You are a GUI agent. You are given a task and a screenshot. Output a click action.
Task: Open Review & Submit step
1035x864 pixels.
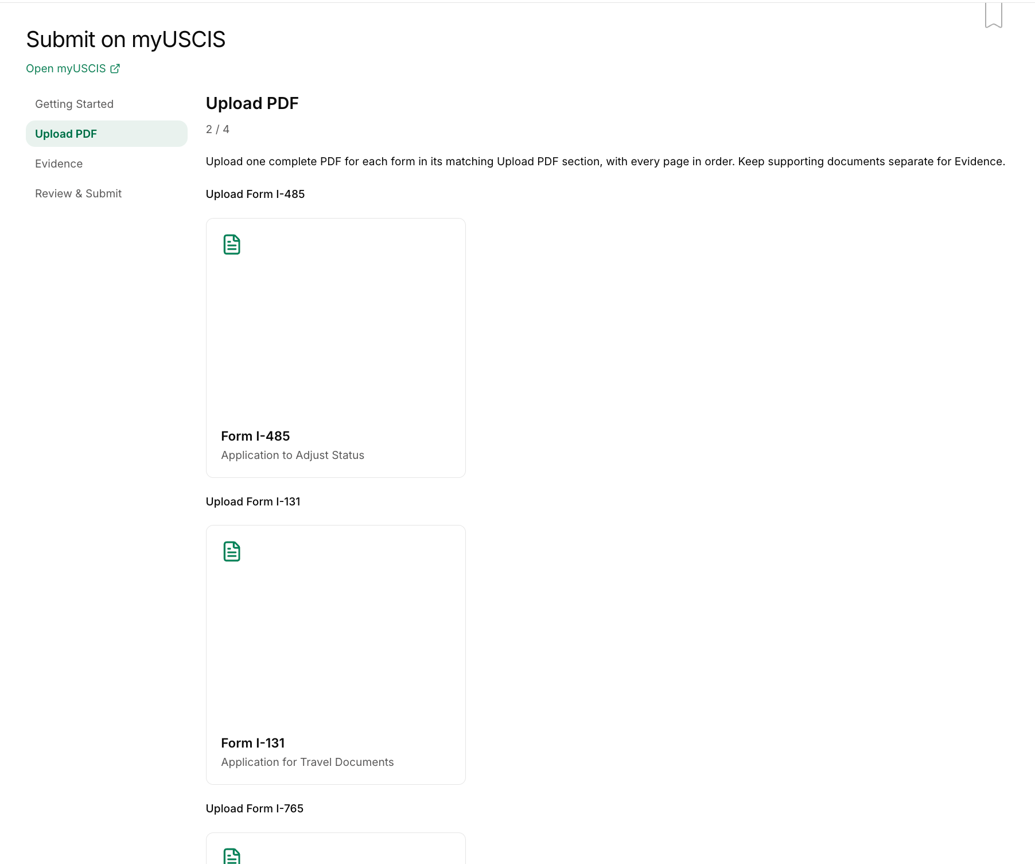[x=107, y=193]
